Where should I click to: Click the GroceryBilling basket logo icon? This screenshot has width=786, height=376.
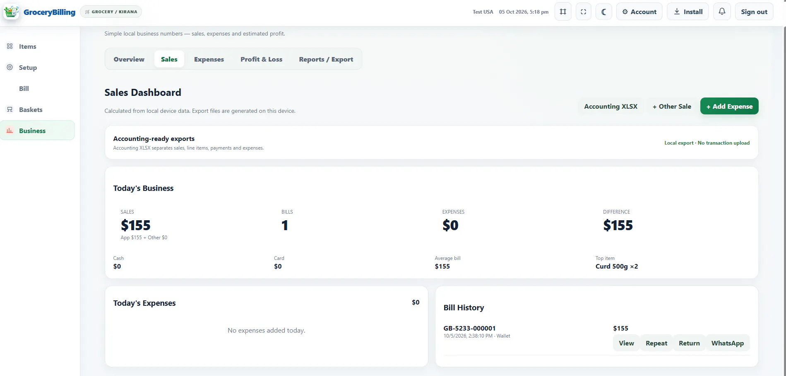point(11,12)
